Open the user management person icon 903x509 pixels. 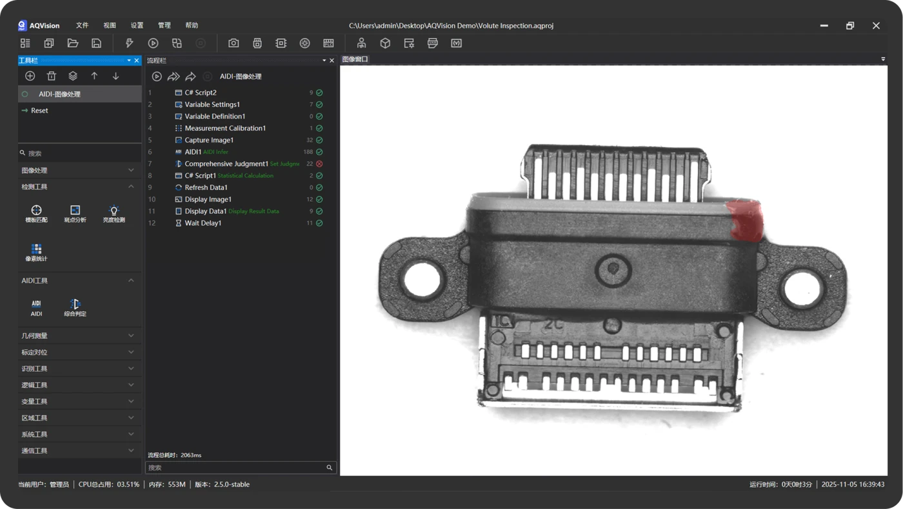click(x=361, y=43)
